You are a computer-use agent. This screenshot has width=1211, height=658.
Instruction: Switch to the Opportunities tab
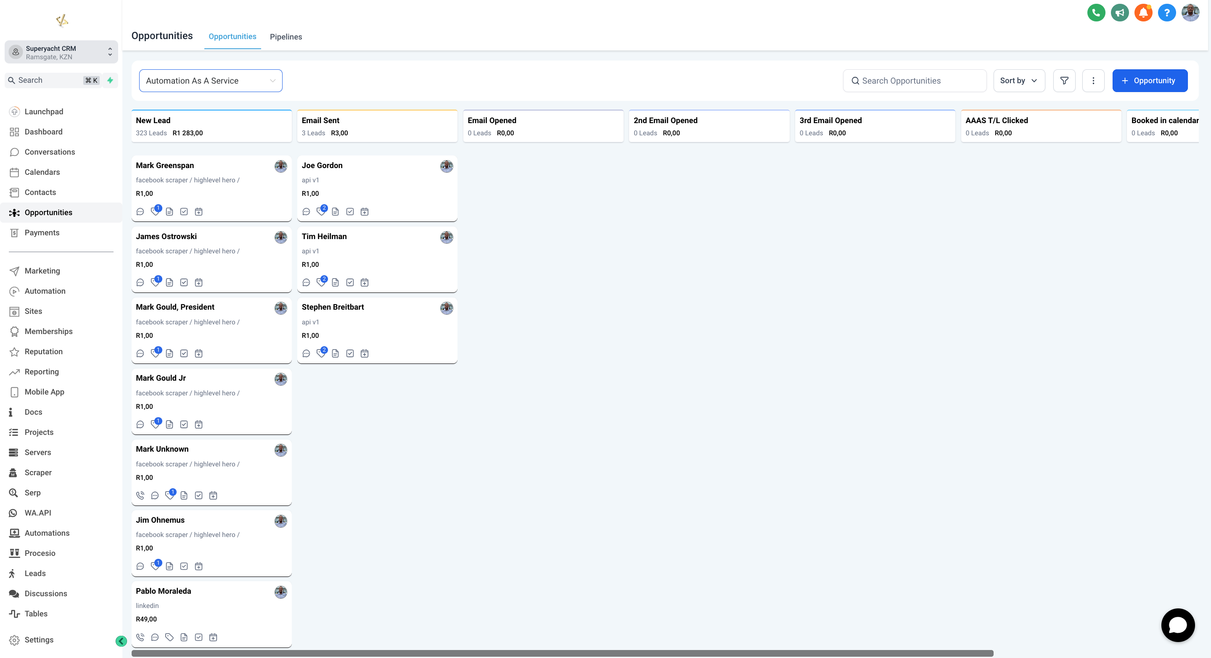pyautogui.click(x=232, y=37)
